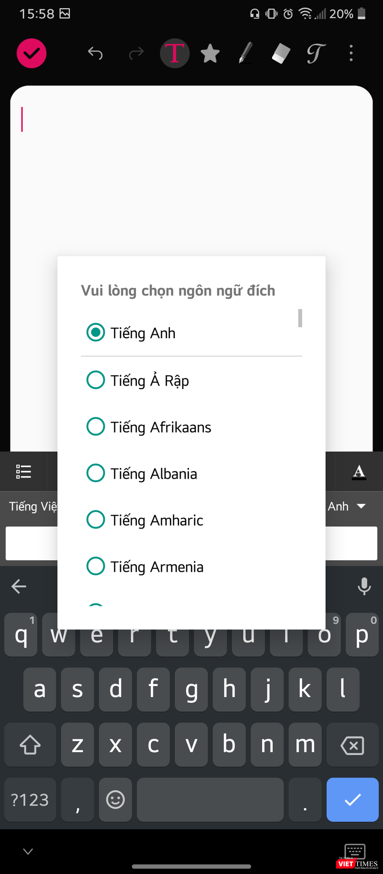Select the calligraphy text style icon
383x874 pixels.
(315, 53)
